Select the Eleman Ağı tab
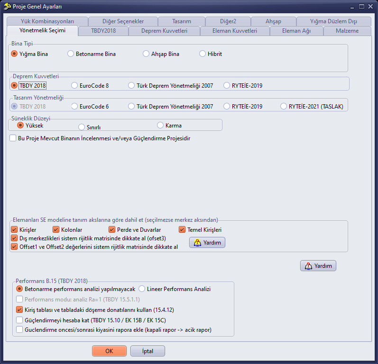 coord(296,31)
